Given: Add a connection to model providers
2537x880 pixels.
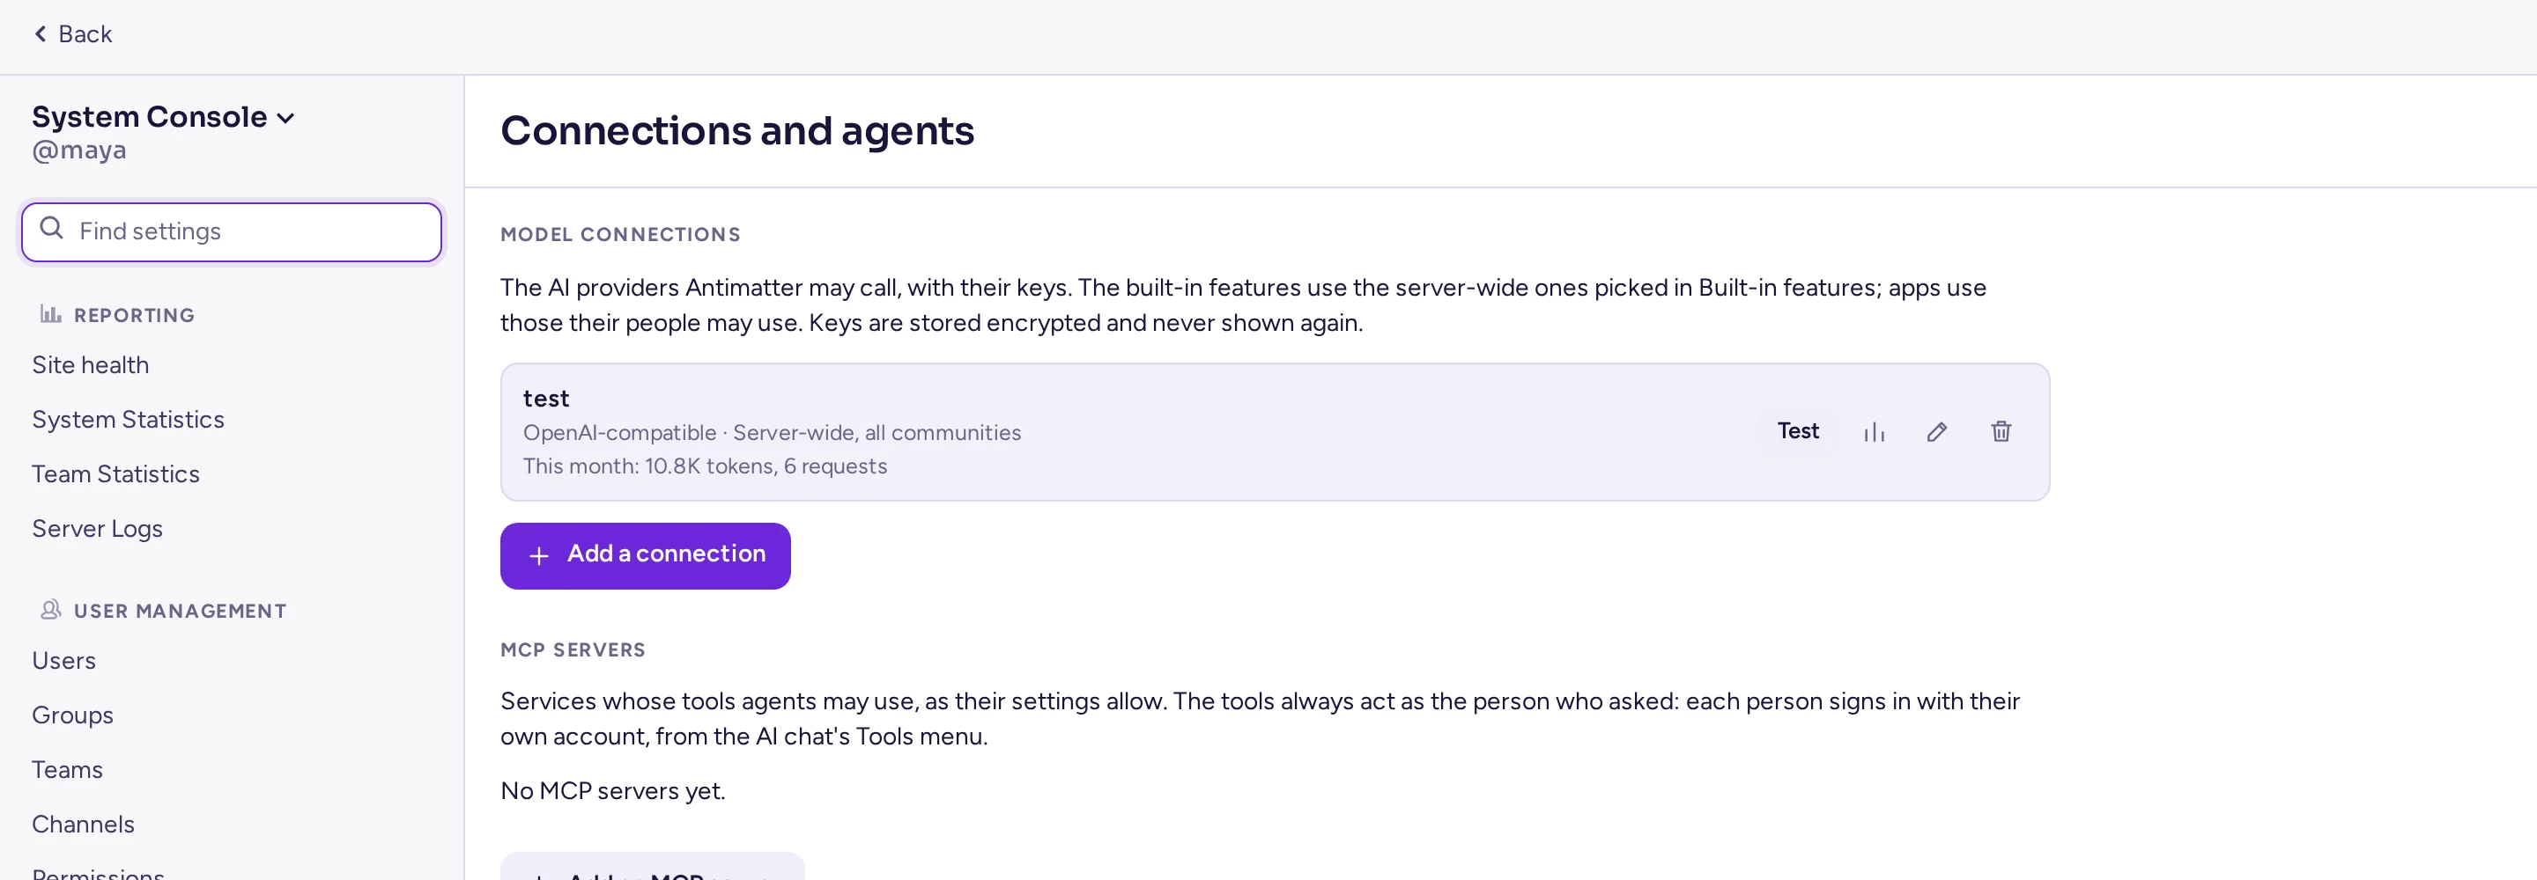Looking at the screenshot, I should tap(645, 556).
